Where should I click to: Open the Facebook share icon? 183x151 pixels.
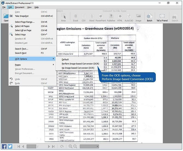tap(4, 146)
